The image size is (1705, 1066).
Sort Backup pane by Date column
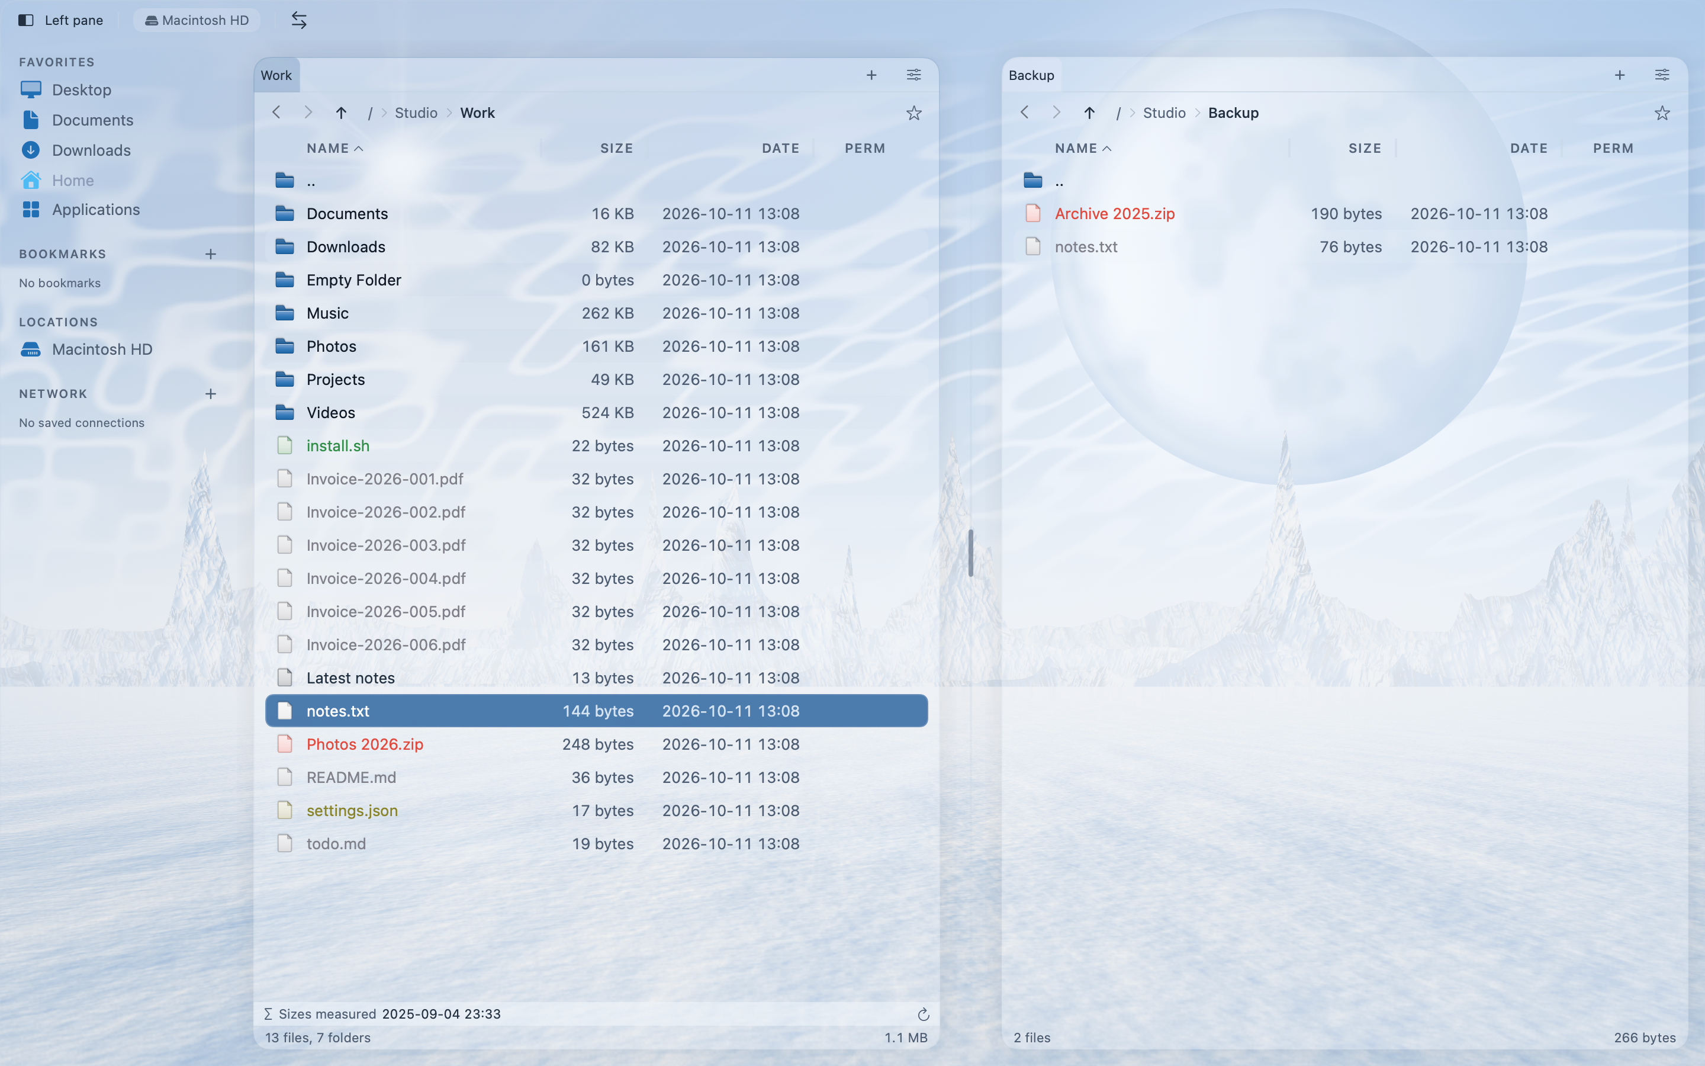coord(1529,148)
